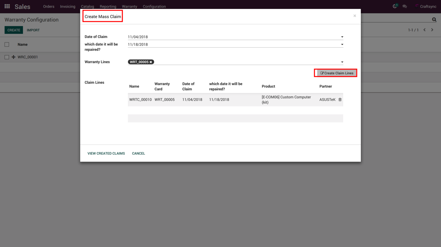Click the Date of Claim input field
The image size is (441, 247).
click(232, 37)
